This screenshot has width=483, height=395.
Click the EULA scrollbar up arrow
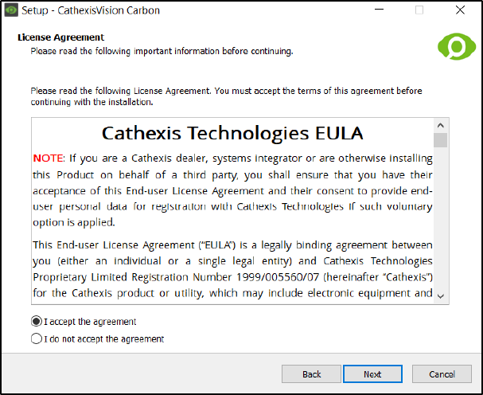click(x=441, y=126)
